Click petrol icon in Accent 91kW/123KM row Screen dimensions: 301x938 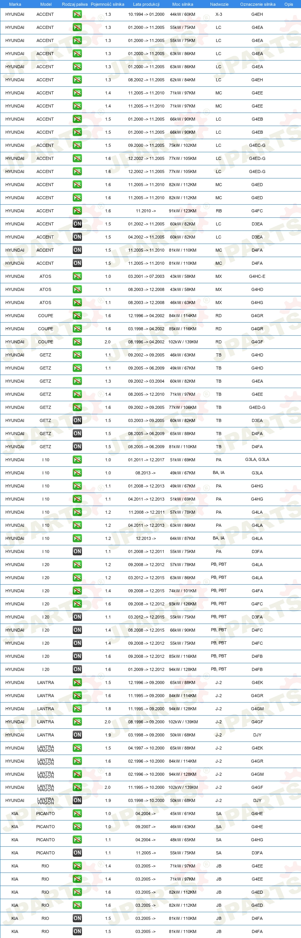(77, 211)
